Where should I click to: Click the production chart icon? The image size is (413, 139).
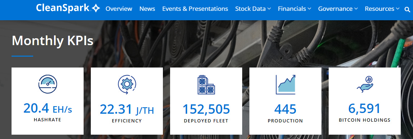285,84
